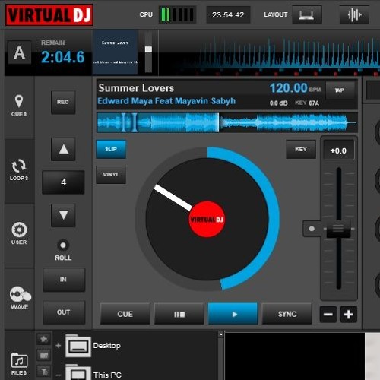Select This PC in folder tree
380x380 pixels.
(107, 375)
